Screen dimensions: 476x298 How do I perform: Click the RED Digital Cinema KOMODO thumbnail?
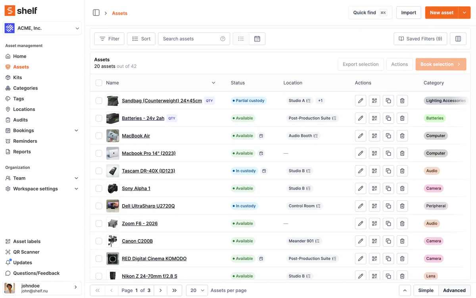tap(113, 259)
